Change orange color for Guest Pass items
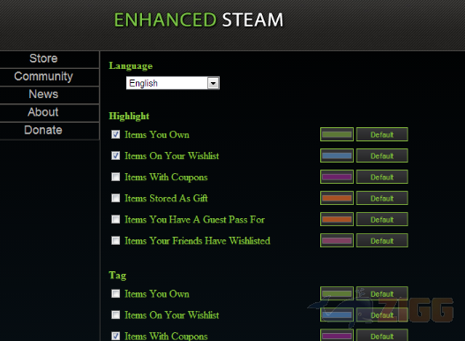Viewport: 465px width, 341px height. coord(337,219)
